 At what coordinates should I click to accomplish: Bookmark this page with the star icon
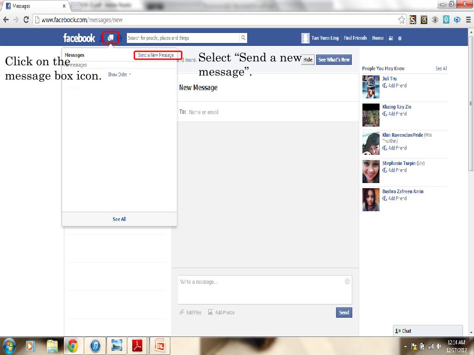tap(401, 20)
